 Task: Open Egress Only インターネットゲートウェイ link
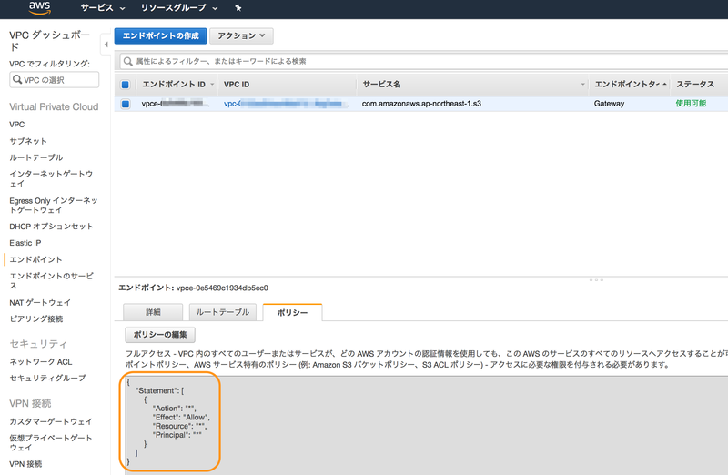pos(54,206)
